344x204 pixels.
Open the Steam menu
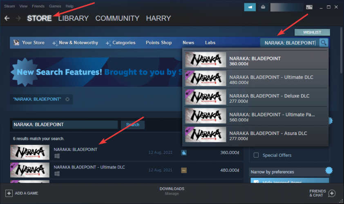pos(9,6)
